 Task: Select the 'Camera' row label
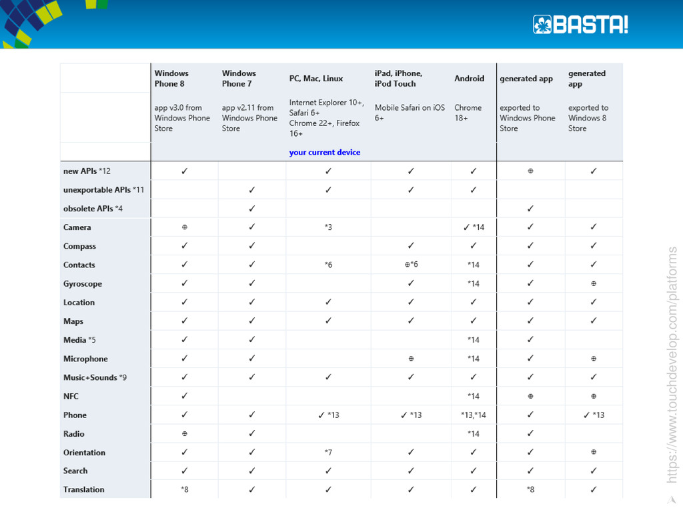(x=77, y=227)
